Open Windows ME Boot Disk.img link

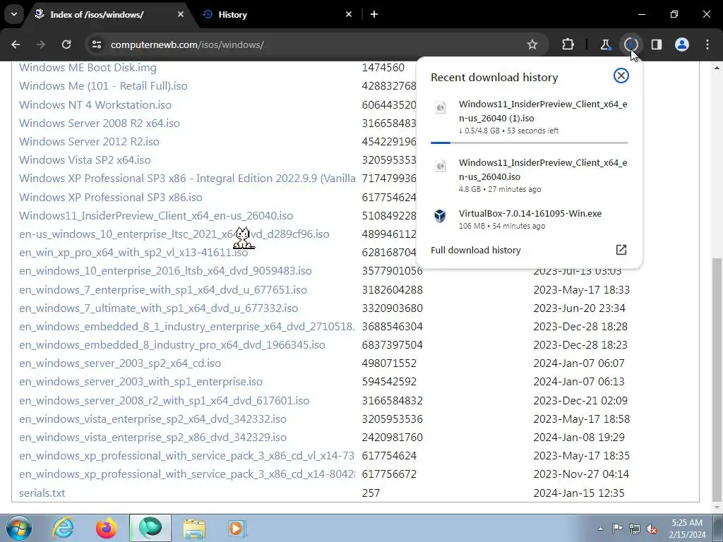88,68
